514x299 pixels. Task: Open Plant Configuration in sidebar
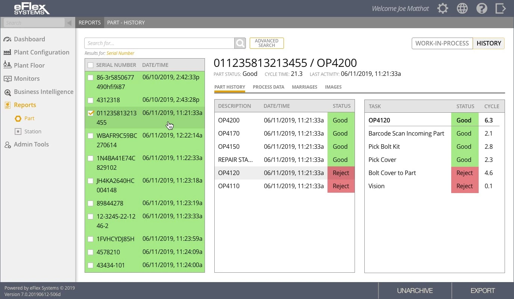pos(41,52)
